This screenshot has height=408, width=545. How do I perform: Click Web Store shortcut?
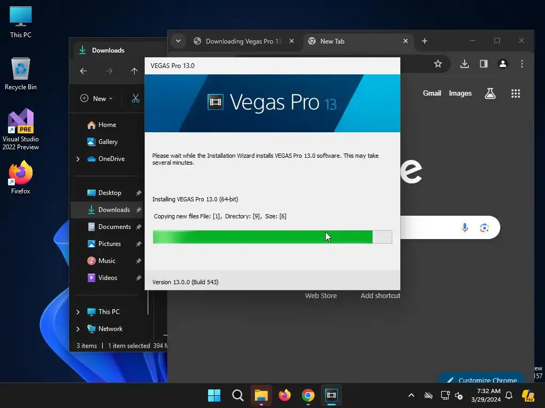(321, 296)
